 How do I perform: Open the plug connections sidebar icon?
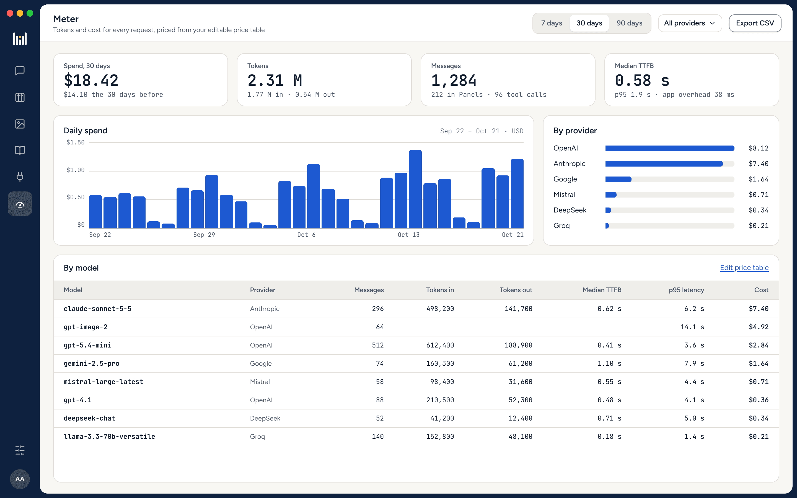[20, 177]
